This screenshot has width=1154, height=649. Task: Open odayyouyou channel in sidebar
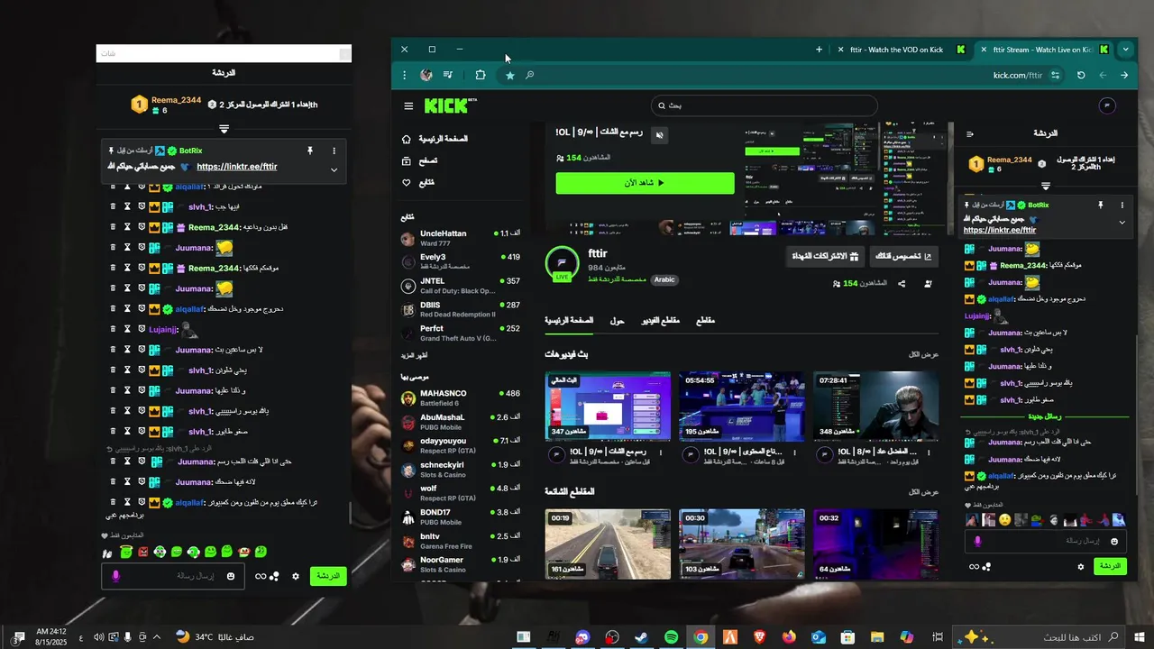461,445
